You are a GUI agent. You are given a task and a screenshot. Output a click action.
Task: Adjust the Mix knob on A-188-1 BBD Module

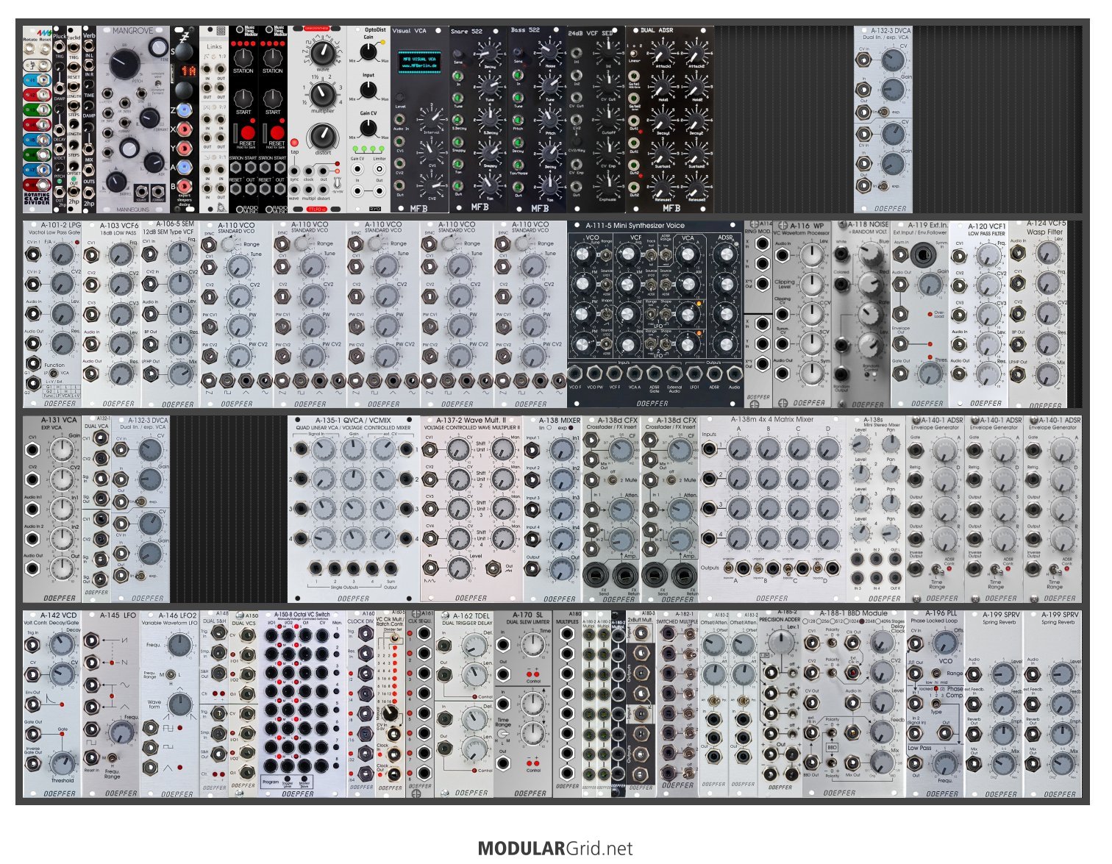pos(881,763)
